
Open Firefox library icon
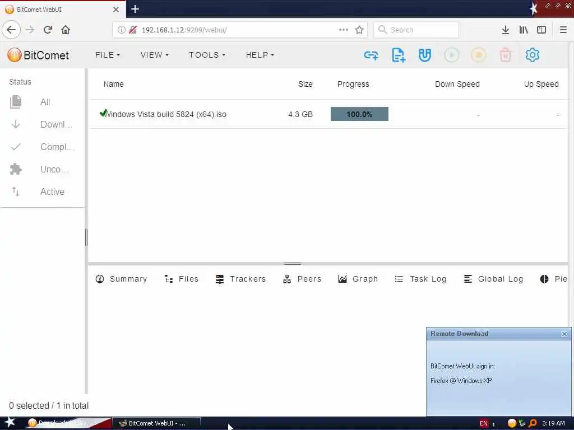524,30
